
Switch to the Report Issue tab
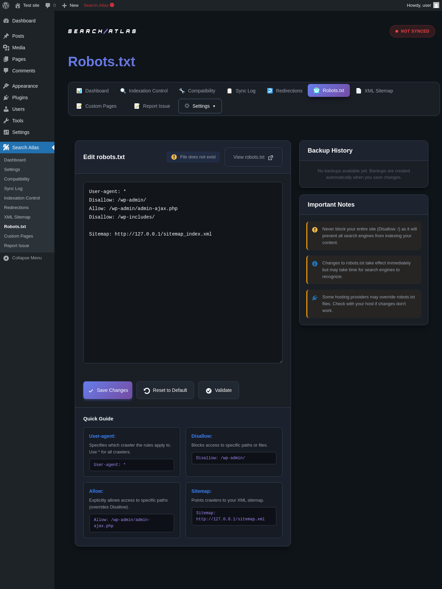152,106
